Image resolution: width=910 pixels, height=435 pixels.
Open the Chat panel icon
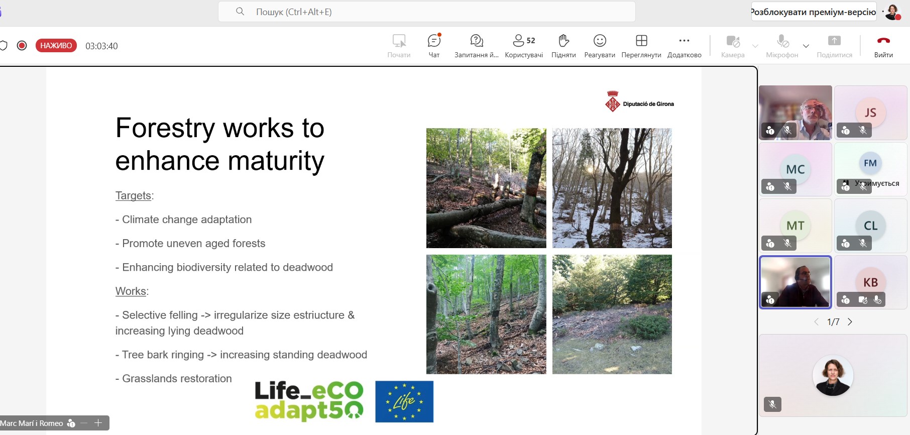point(434,41)
